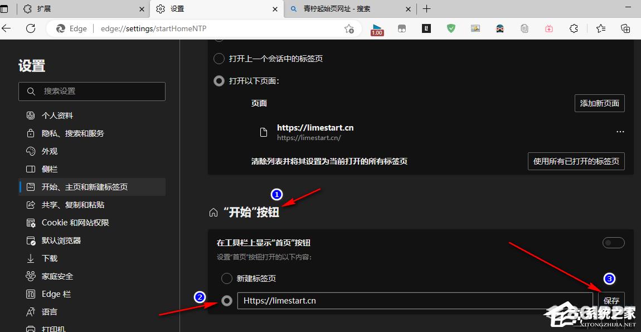This screenshot has width=641, height=332.
Task: Reload the current page
Action: pos(31,28)
